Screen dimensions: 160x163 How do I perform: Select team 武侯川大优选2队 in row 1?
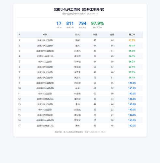tap(45, 40)
